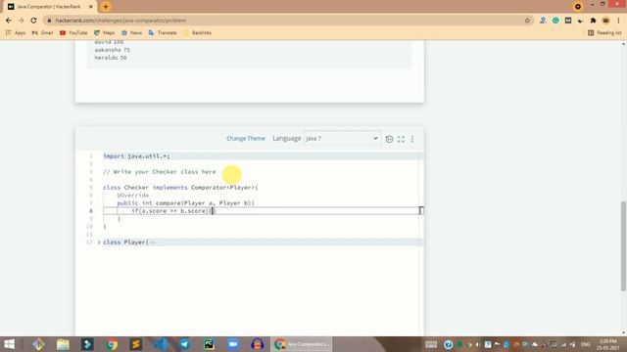Reset code with the history icon

[389, 139]
